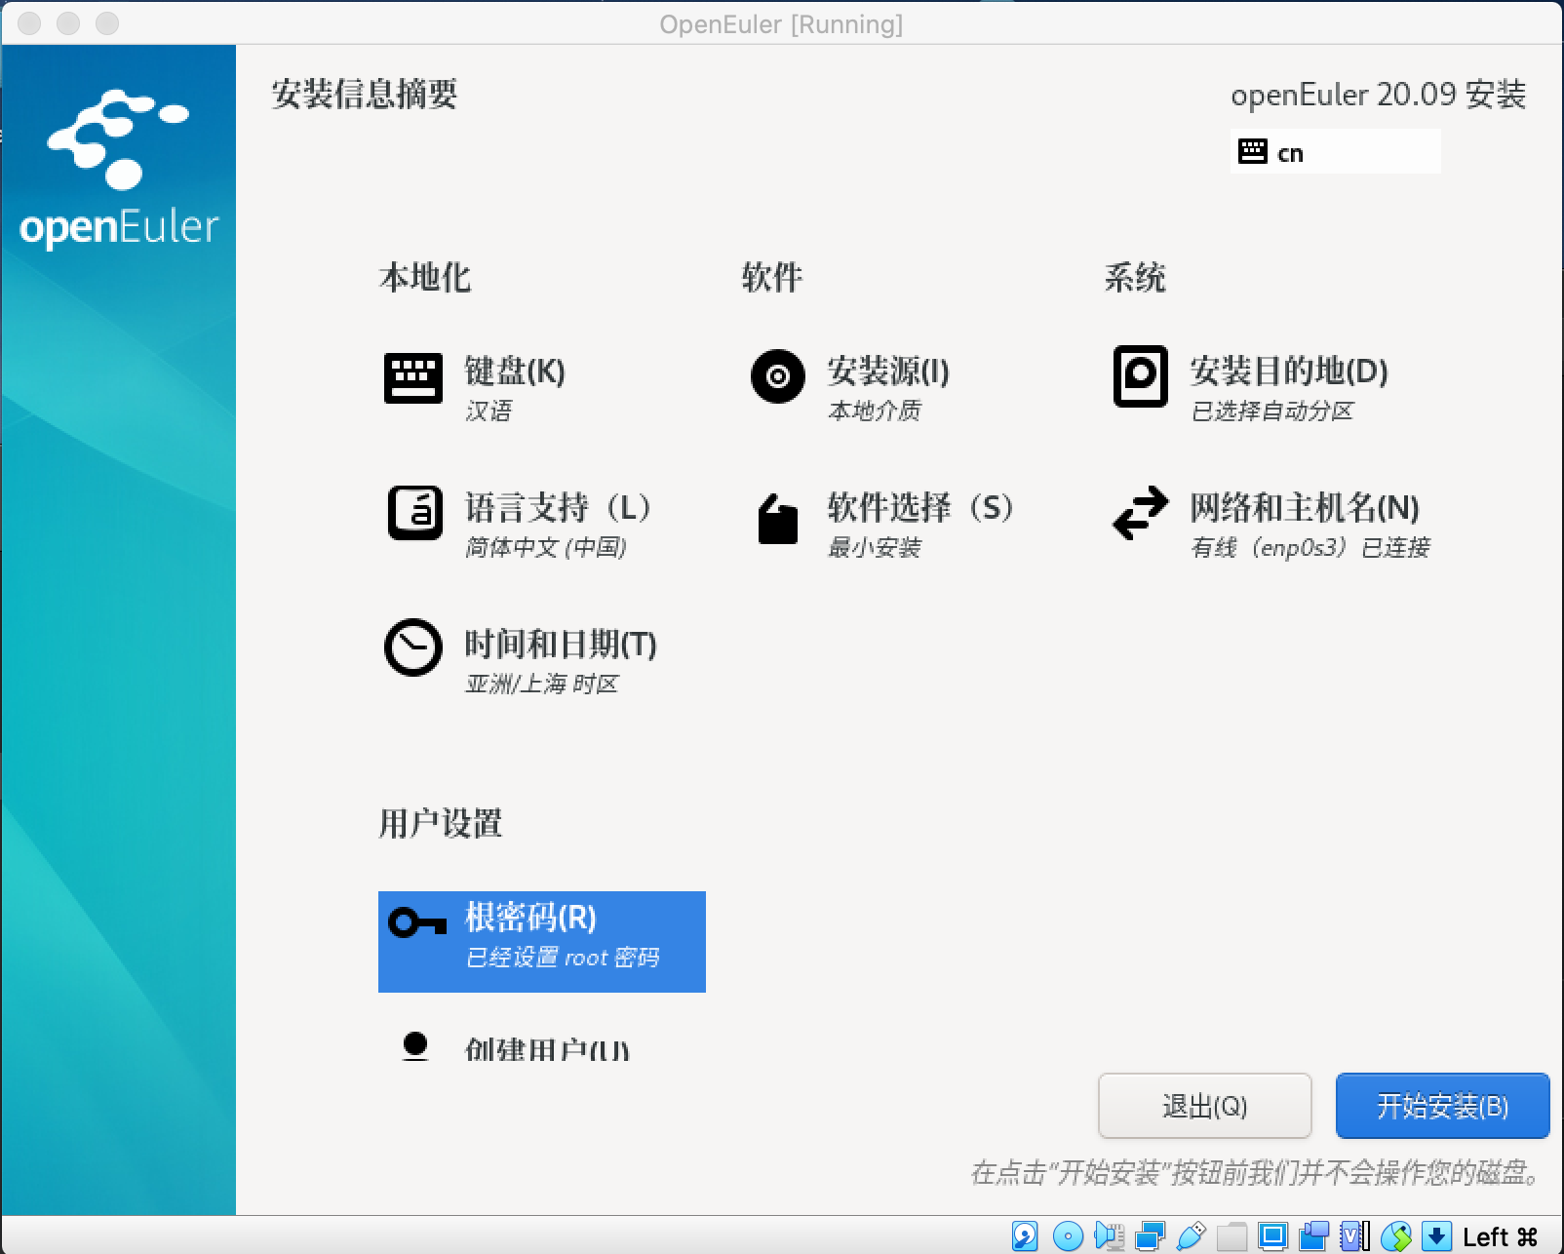1564x1254 pixels.
Task: Click the keyboard layout icon next to cn
Action: [x=1253, y=151]
